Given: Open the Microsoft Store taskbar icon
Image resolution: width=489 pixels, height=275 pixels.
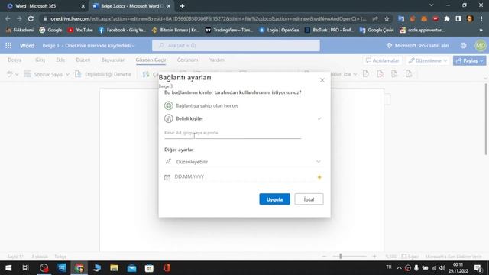Looking at the screenshot, I should pos(149,268).
